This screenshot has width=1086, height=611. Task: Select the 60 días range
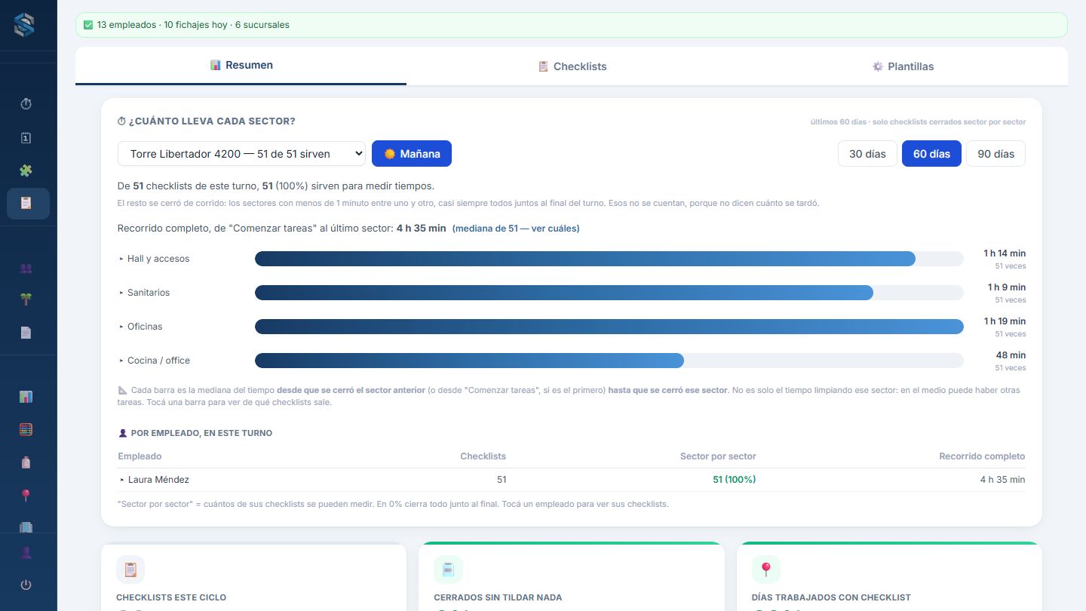tap(931, 153)
